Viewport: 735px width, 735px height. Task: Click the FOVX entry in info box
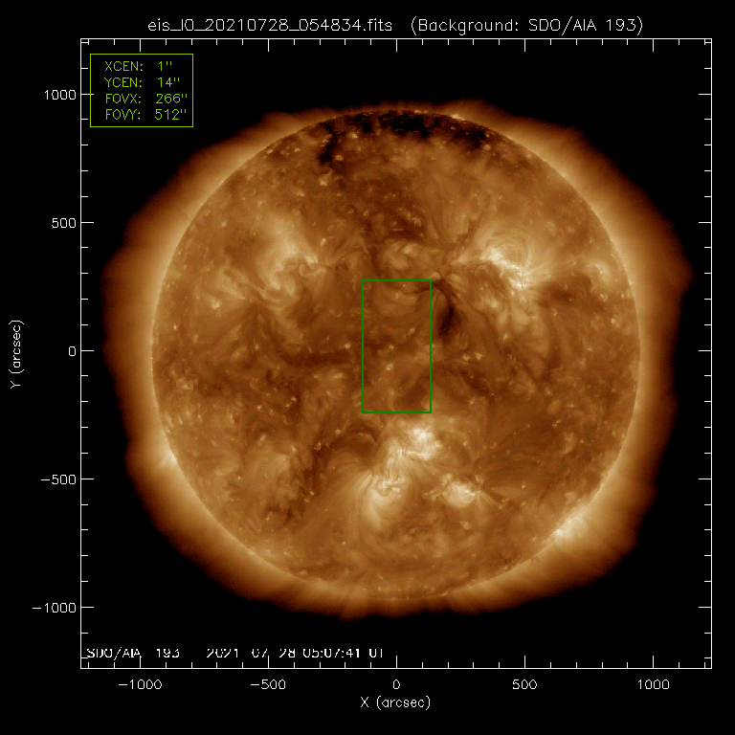coord(141,100)
